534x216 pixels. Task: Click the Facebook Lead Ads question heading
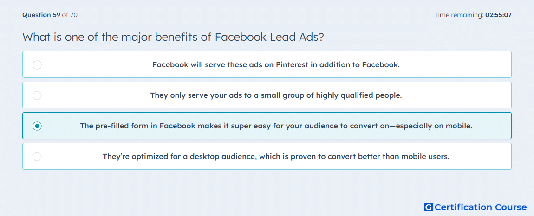(173, 37)
